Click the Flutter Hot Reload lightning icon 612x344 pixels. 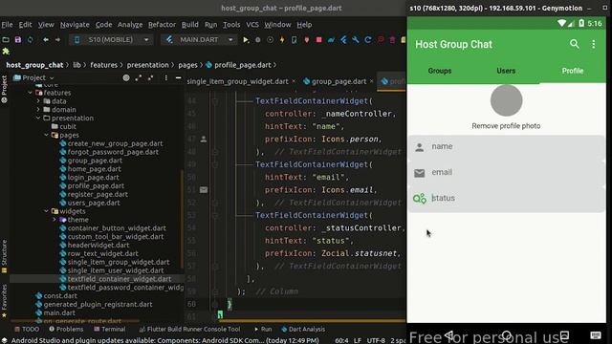[282, 40]
